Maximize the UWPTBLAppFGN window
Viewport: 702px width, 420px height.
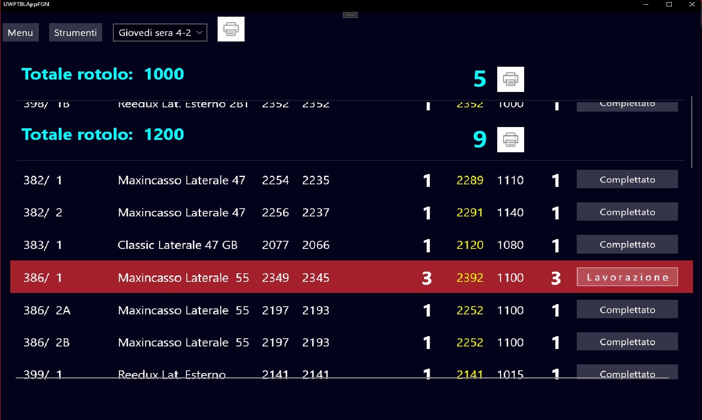tap(669, 4)
